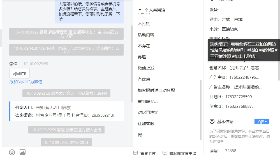
Task: Choose the 让加客服 phrase
Action: [x=146, y=124]
